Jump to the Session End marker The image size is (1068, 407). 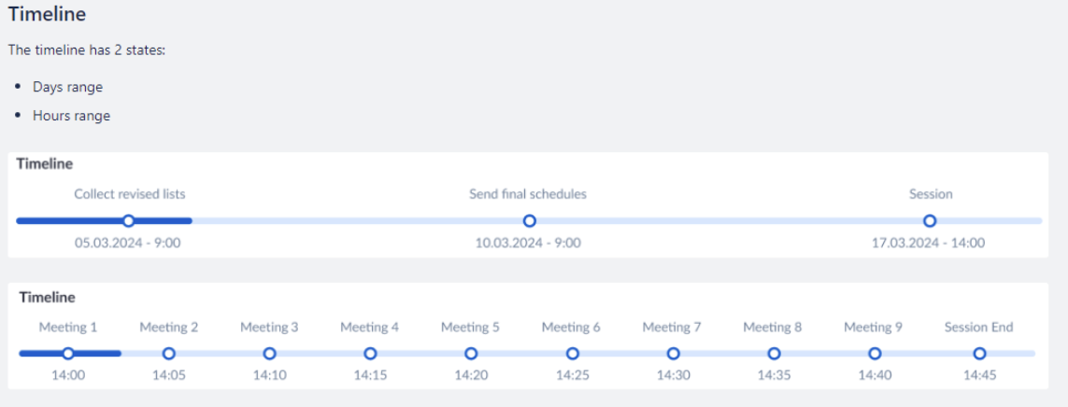(x=979, y=354)
